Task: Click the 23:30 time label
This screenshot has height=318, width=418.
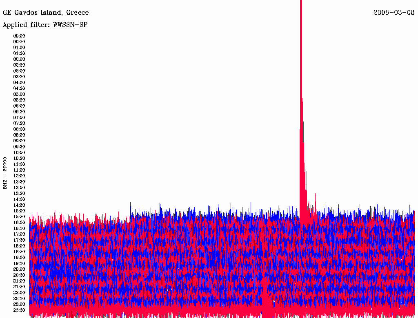Action: (19, 310)
